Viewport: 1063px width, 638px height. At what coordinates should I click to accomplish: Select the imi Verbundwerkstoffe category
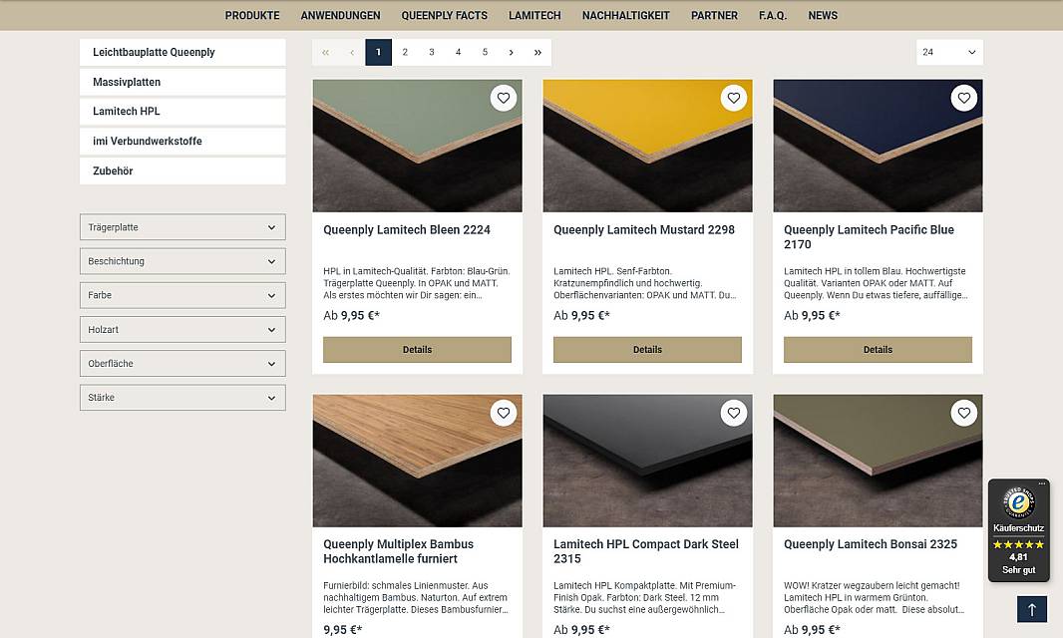[182, 141]
